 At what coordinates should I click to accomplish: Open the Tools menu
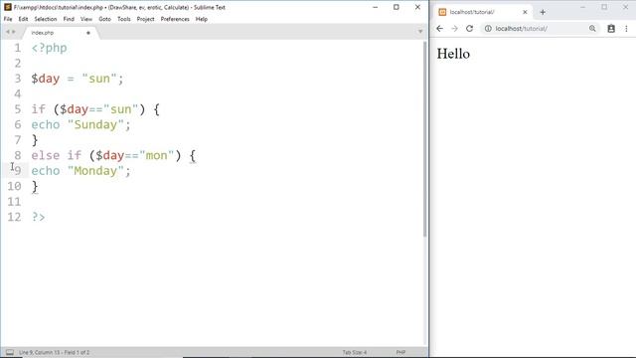point(123,19)
